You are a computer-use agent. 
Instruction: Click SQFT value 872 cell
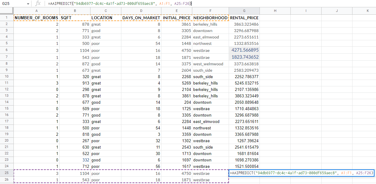[75, 64]
